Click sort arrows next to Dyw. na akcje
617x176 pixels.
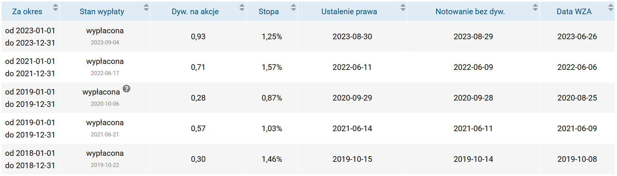242,7
